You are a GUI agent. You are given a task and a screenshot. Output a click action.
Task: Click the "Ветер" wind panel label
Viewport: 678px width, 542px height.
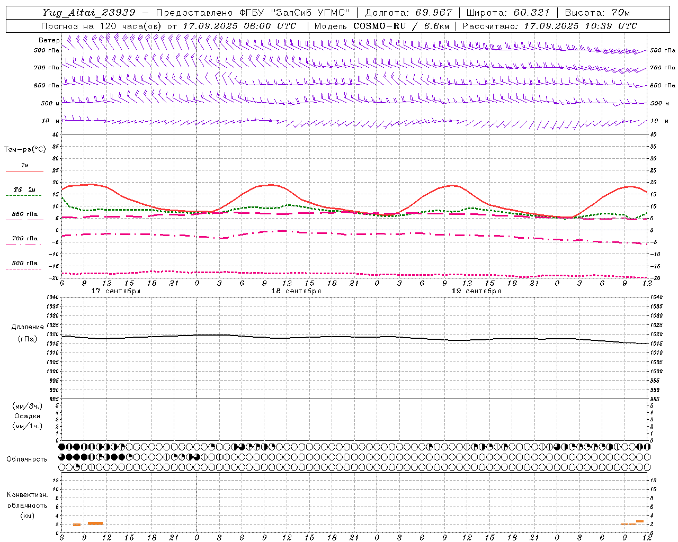tap(49, 40)
